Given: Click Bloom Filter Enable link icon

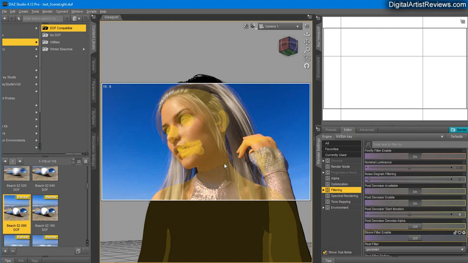Looking at the screenshot, I should click(455, 232).
